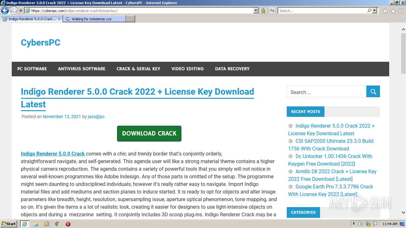Click the vertical scrollbar thumb
The image size is (406, 228).
(403, 53)
